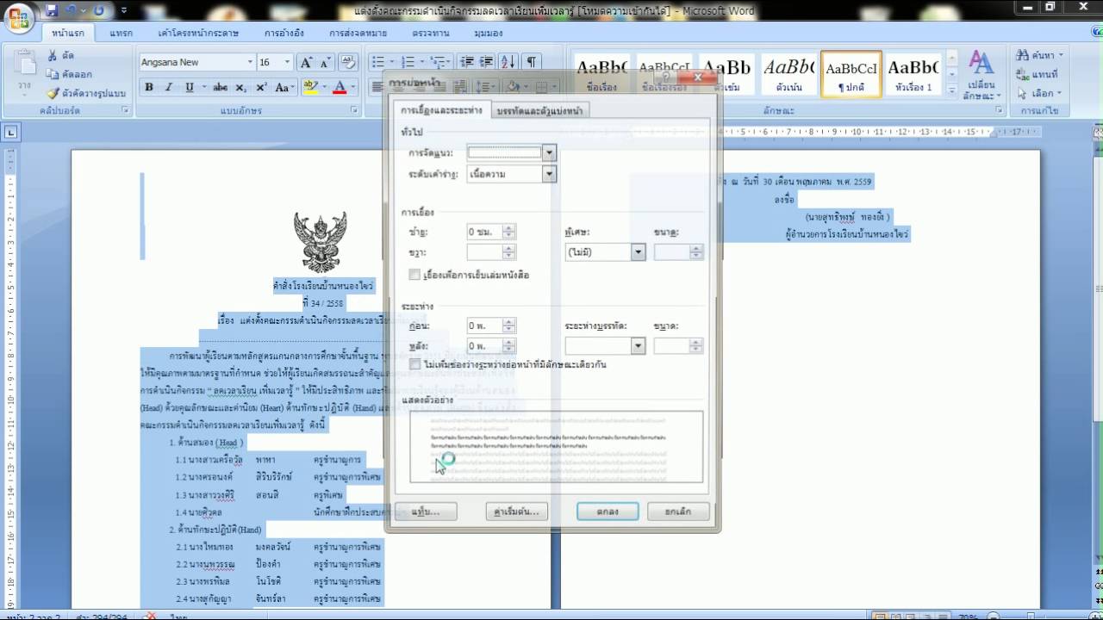Open the พิเศษ special indent dropdown

pos(638,252)
